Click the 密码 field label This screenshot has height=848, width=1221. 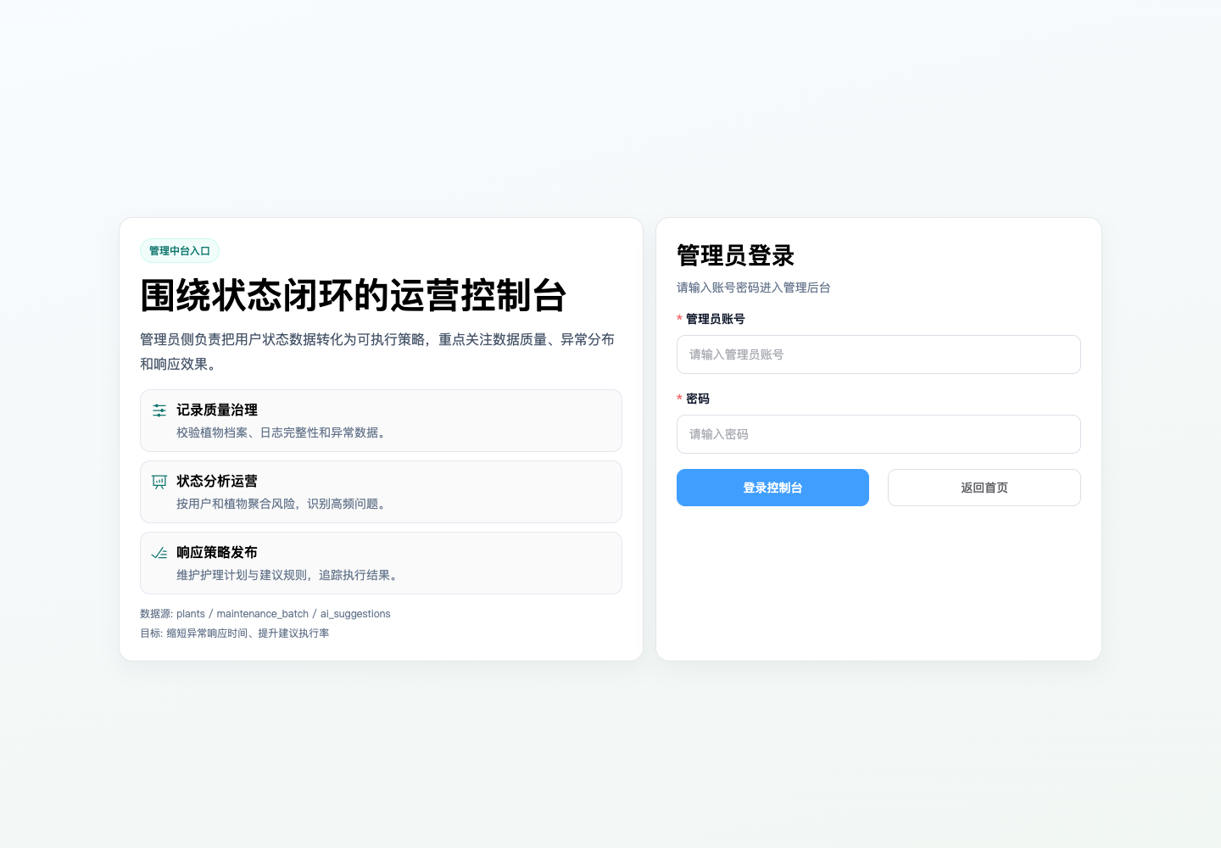pyautogui.click(x=698, y=399)
